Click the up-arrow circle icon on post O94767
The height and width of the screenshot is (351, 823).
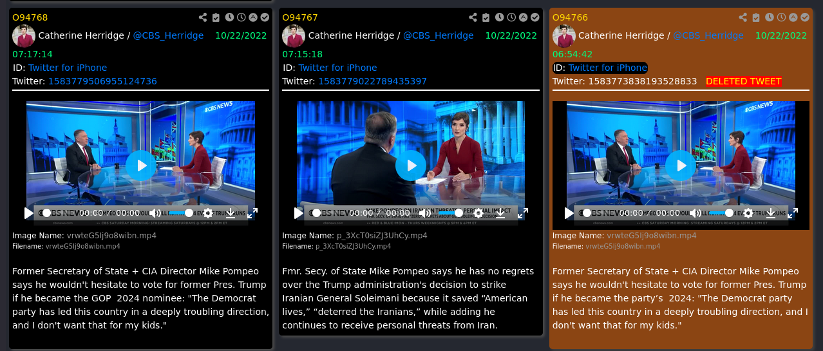coord(522,17)
